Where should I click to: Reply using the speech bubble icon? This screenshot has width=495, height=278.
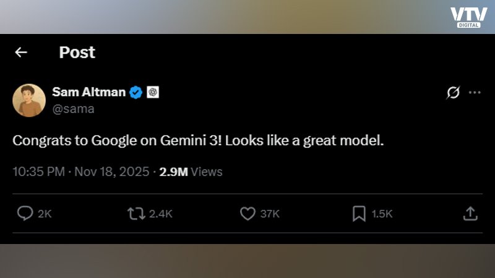tap(25, 213)
